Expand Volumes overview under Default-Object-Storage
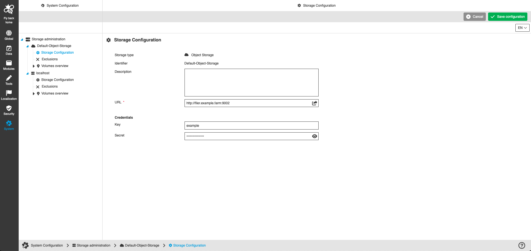The width and height of the screenshot is (531, 251). [x=33, y=66]
